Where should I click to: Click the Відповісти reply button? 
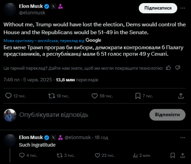(167, 115)
